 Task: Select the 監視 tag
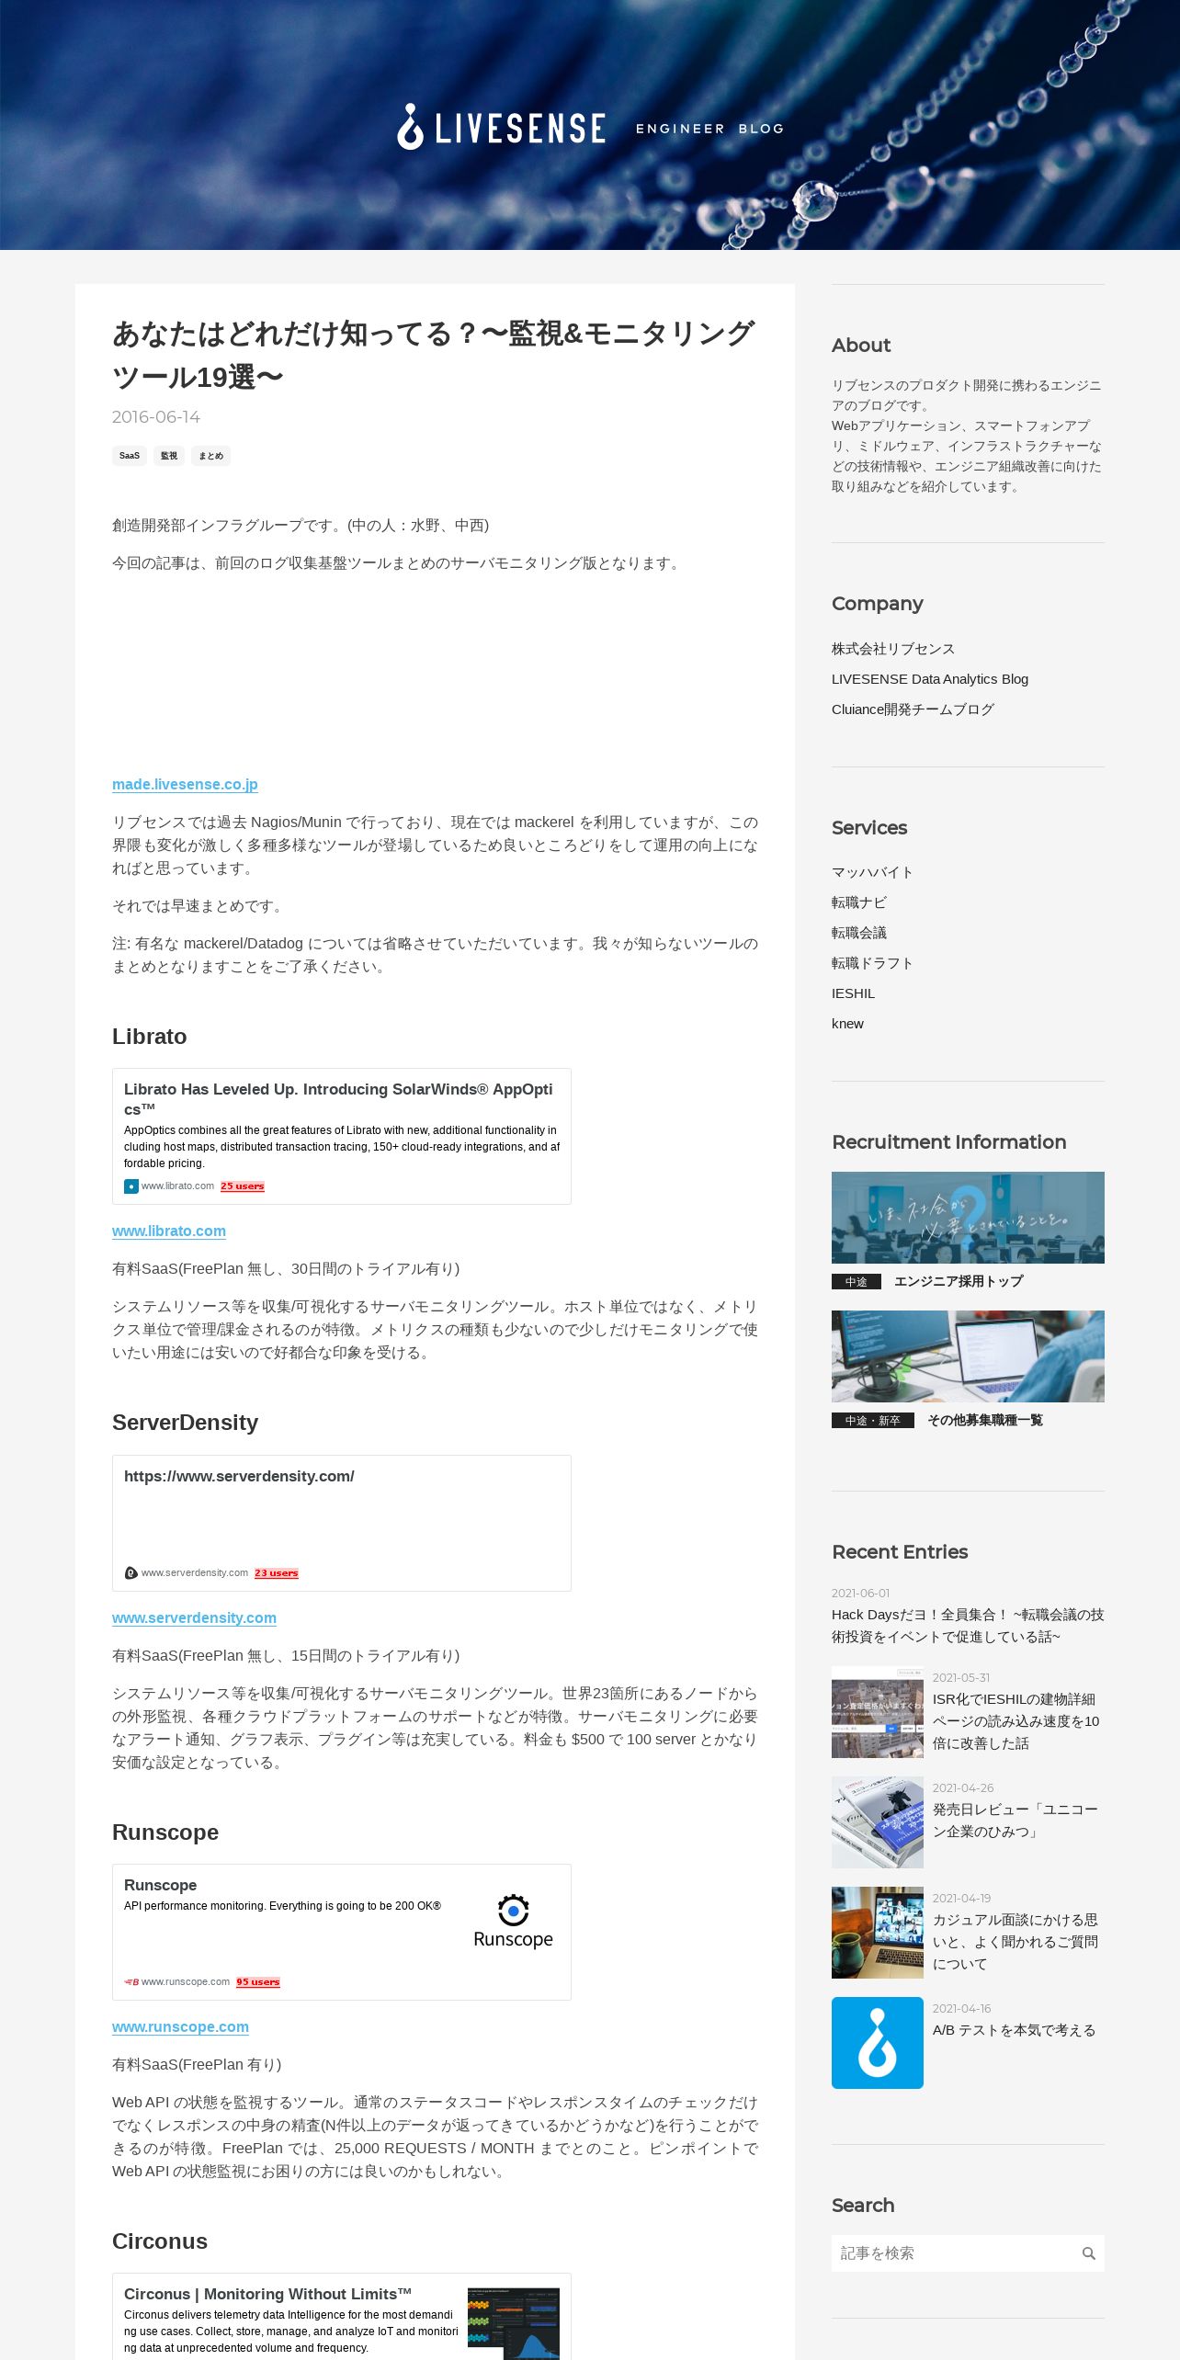169,456
